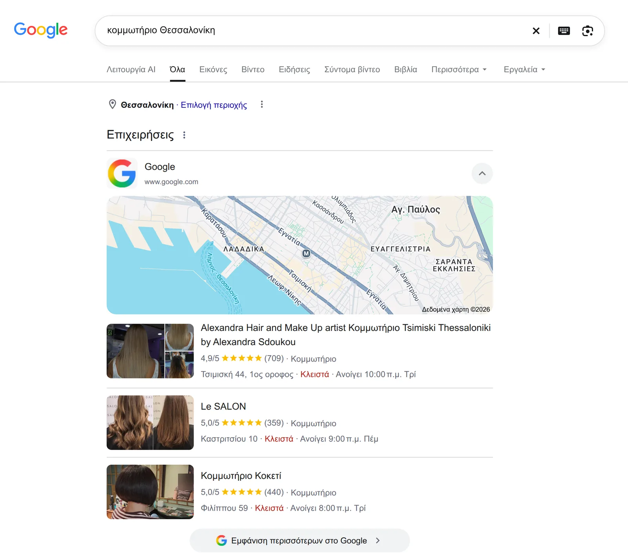Click Φιλίππου 59 address text
The image size is (628, 560).
[x=225, y=508]
